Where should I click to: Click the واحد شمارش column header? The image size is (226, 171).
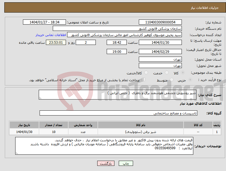tap(83, 125)
